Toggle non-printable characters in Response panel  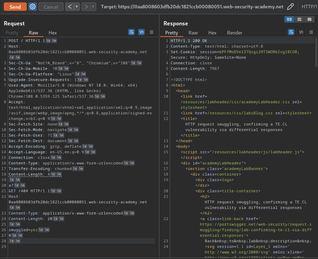tap(301, 32)
